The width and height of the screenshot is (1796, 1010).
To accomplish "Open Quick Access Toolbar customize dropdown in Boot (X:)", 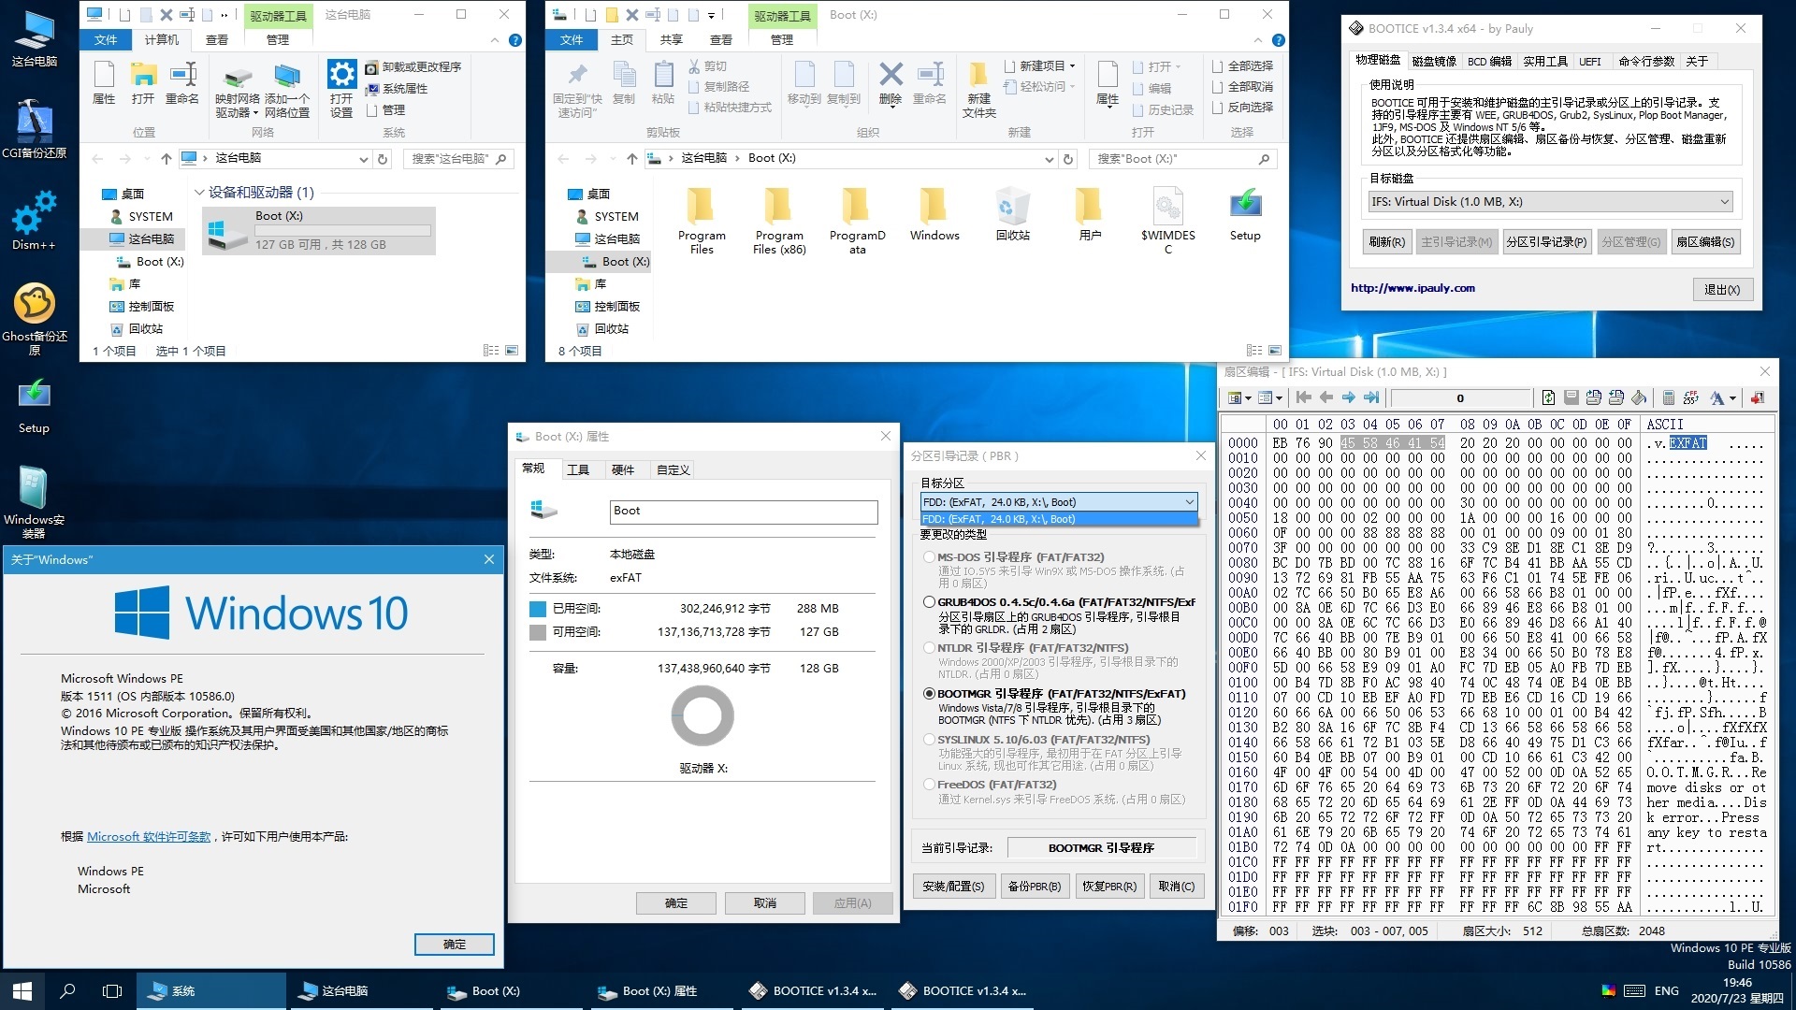I will click(x=711, y=15).
